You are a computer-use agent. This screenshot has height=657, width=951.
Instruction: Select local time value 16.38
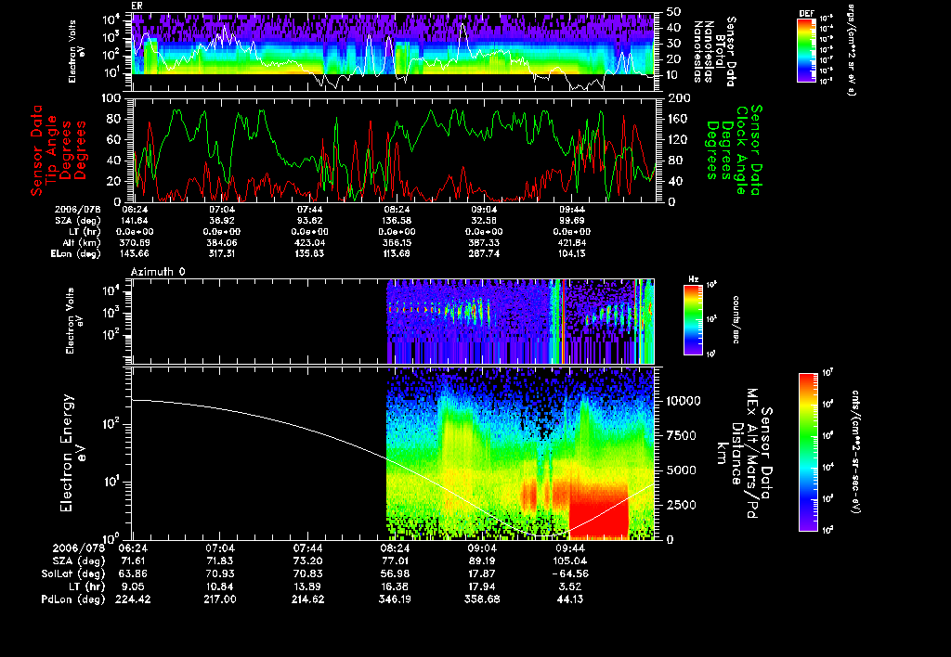click(396, 586)
